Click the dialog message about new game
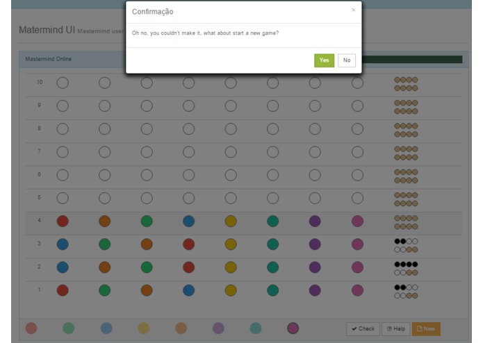Screen dimensions: 483x343 (205, 33)
